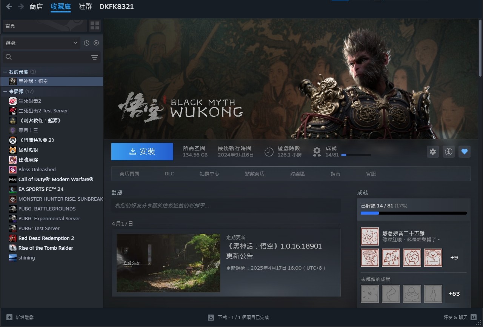Open first locked achievement icon
Image resolution: width=483 pixels, height=327 pixels.
click(x=370, y=293)
